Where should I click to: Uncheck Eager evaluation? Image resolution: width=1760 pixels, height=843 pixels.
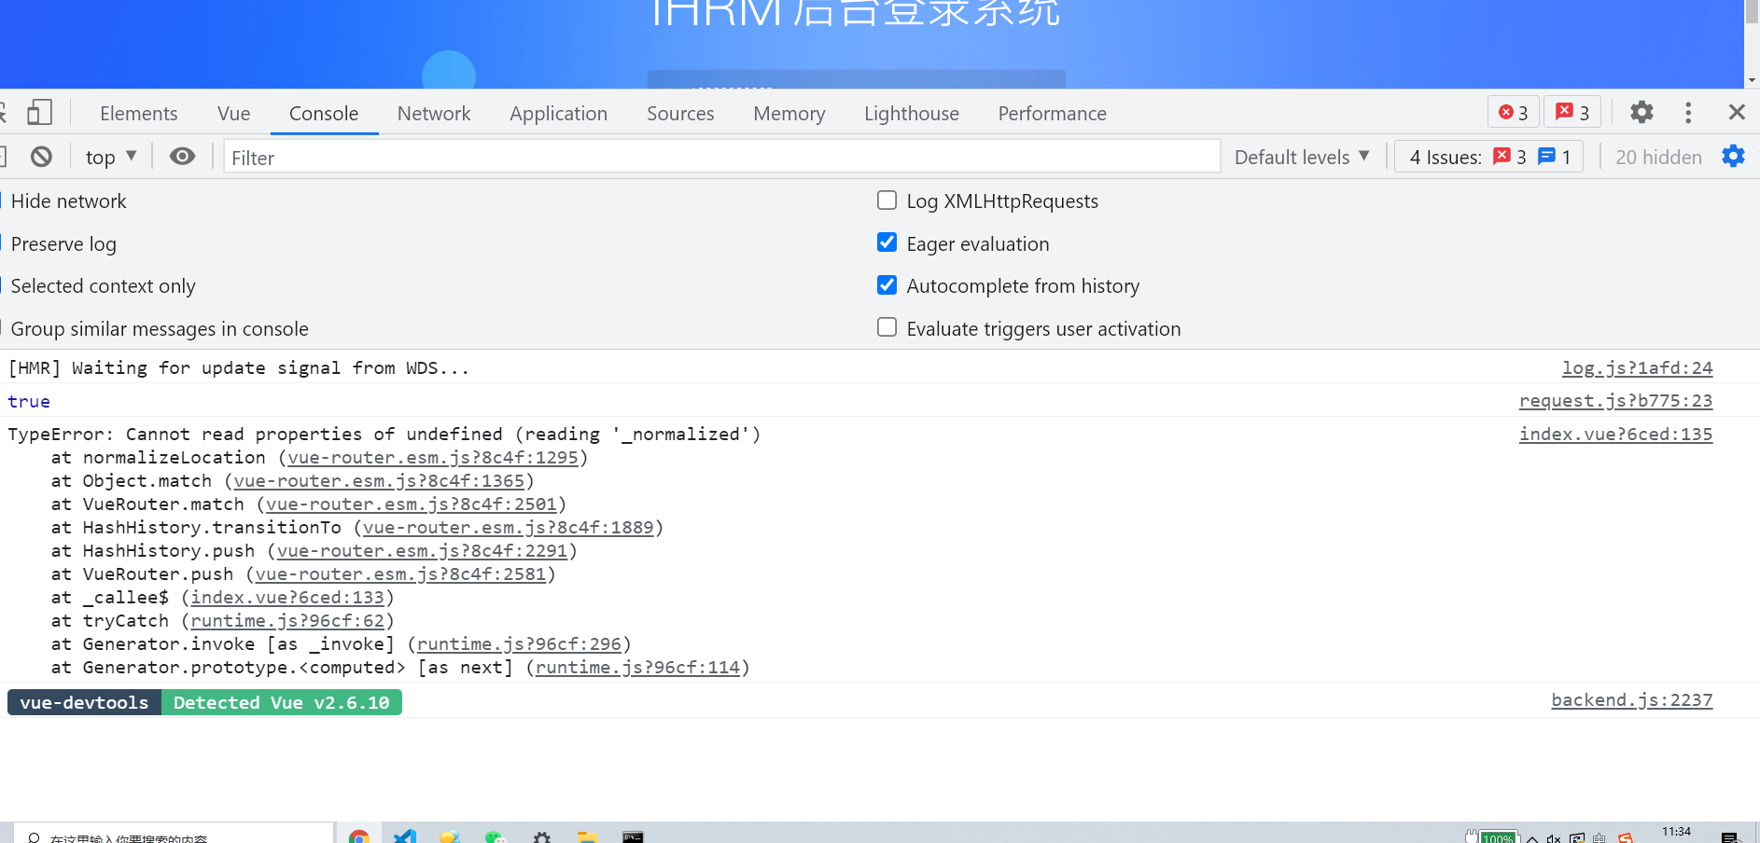coord(887,242)
